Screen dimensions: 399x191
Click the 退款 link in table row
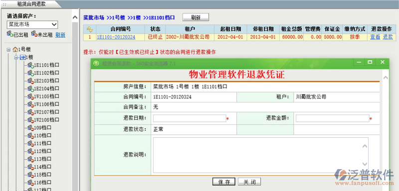(x=388, y=37)
